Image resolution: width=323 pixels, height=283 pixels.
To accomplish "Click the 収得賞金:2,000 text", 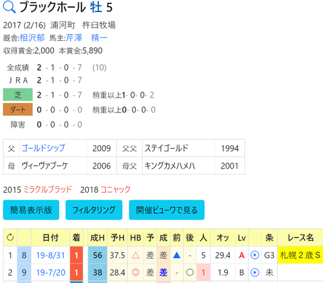I will pos(29,50).
